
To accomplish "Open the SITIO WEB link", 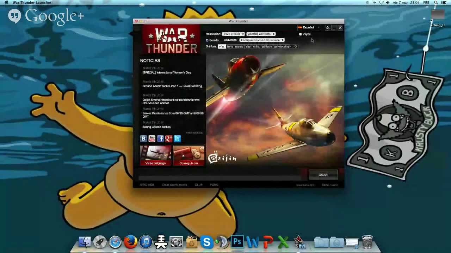I will [147, 184].
